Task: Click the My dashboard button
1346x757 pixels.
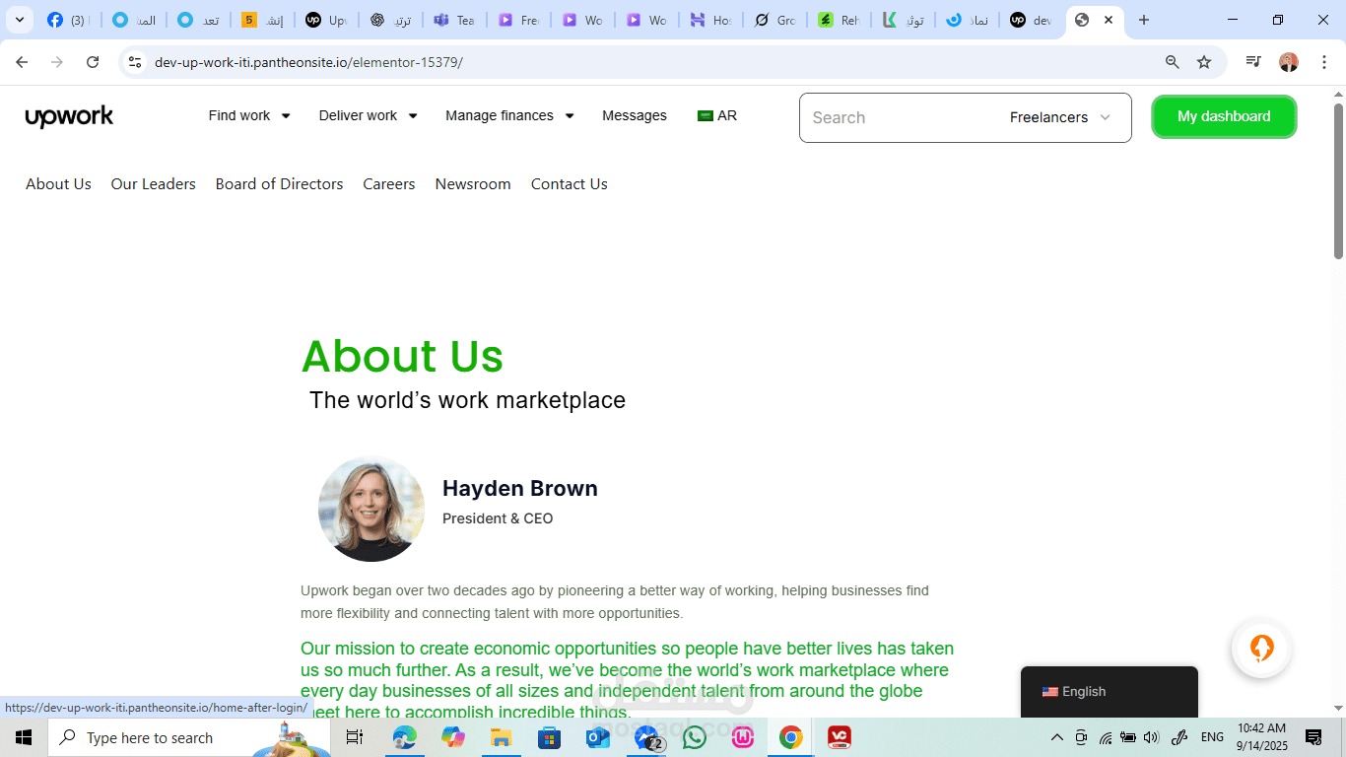Action: point(1224,116)
